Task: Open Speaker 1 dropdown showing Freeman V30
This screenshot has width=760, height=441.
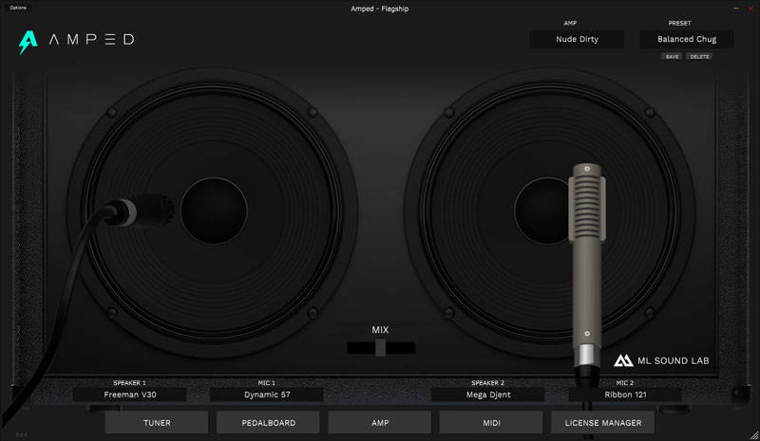Action: [x=130, y=395]
